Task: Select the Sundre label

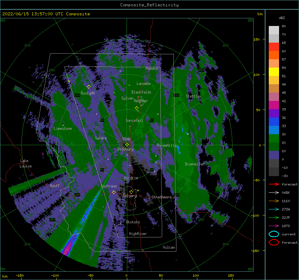Action: click(101, 138)
